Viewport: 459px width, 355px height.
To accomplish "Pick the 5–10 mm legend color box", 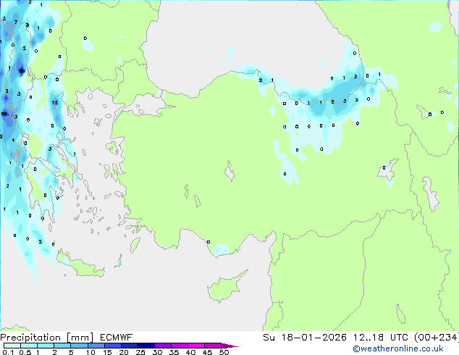I will point(79,346).
